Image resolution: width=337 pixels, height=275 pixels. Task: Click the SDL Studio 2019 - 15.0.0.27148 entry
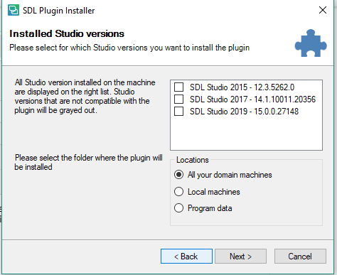pyautogui.click(x=244, y=112)
